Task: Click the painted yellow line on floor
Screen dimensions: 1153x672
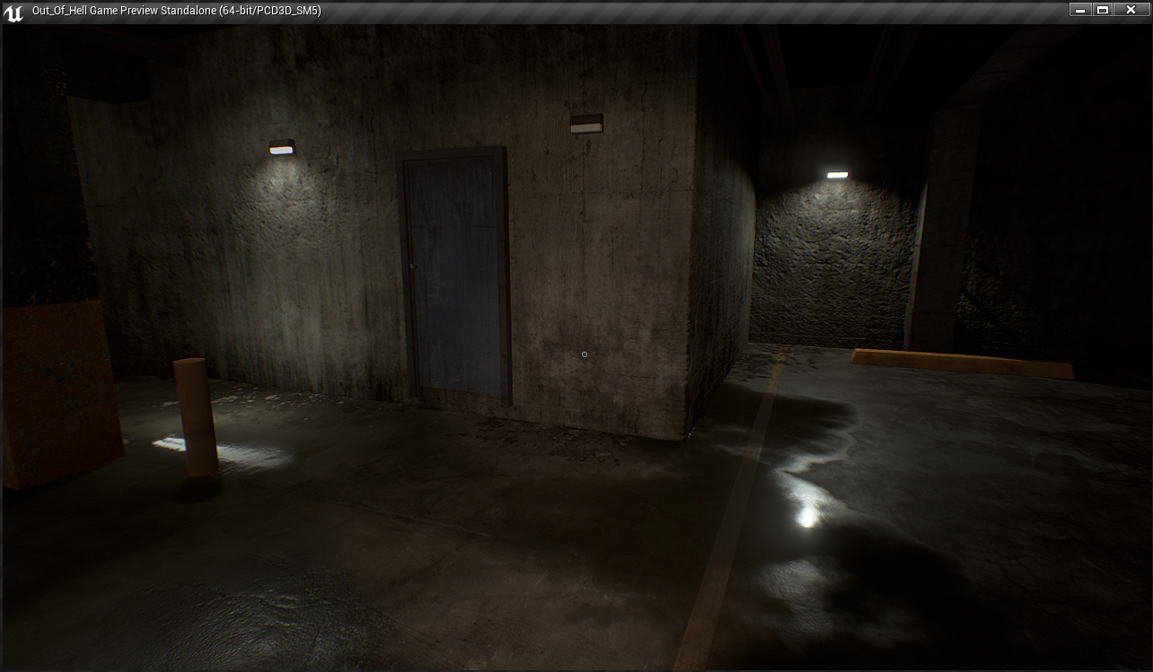Action: 730,529
